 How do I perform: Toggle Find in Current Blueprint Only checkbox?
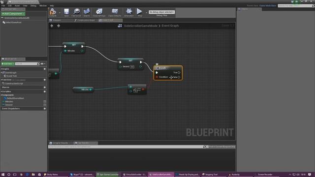pos(207,147)
